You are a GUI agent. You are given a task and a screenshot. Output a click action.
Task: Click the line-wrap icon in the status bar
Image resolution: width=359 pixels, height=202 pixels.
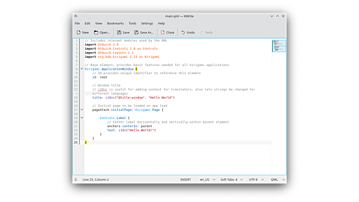coord(76,180)
